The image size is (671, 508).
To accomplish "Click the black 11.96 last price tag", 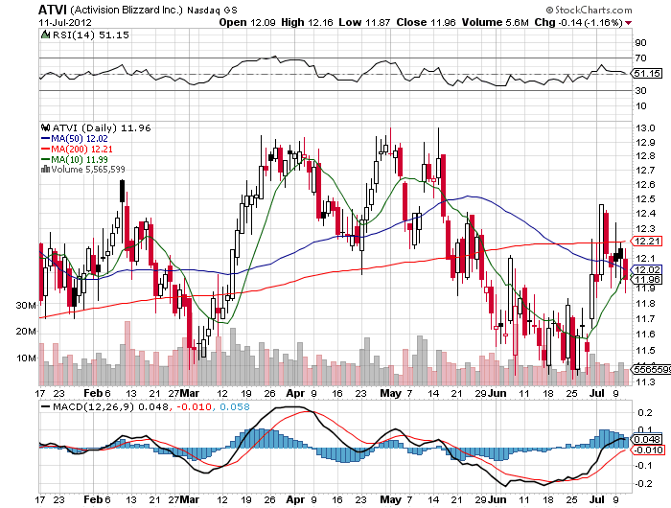I will point(647,280).
